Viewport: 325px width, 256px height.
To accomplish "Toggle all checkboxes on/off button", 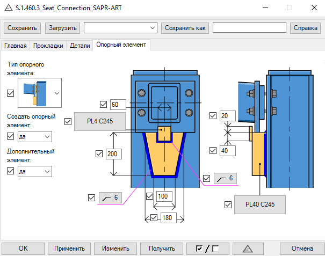I will click(x=207, y=248).
